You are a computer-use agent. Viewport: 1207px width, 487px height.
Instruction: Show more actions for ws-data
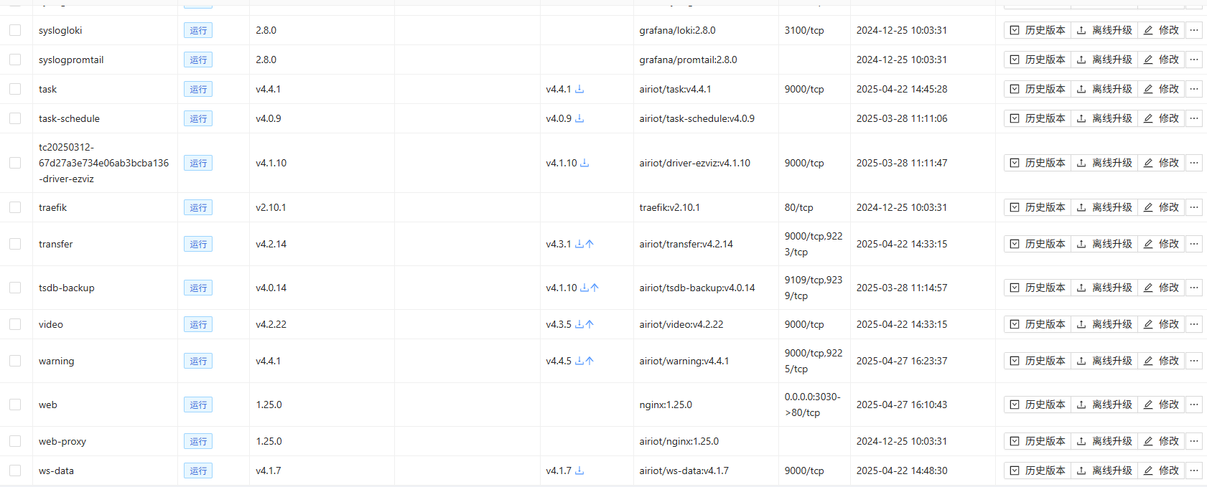[x=1194, y=471]
